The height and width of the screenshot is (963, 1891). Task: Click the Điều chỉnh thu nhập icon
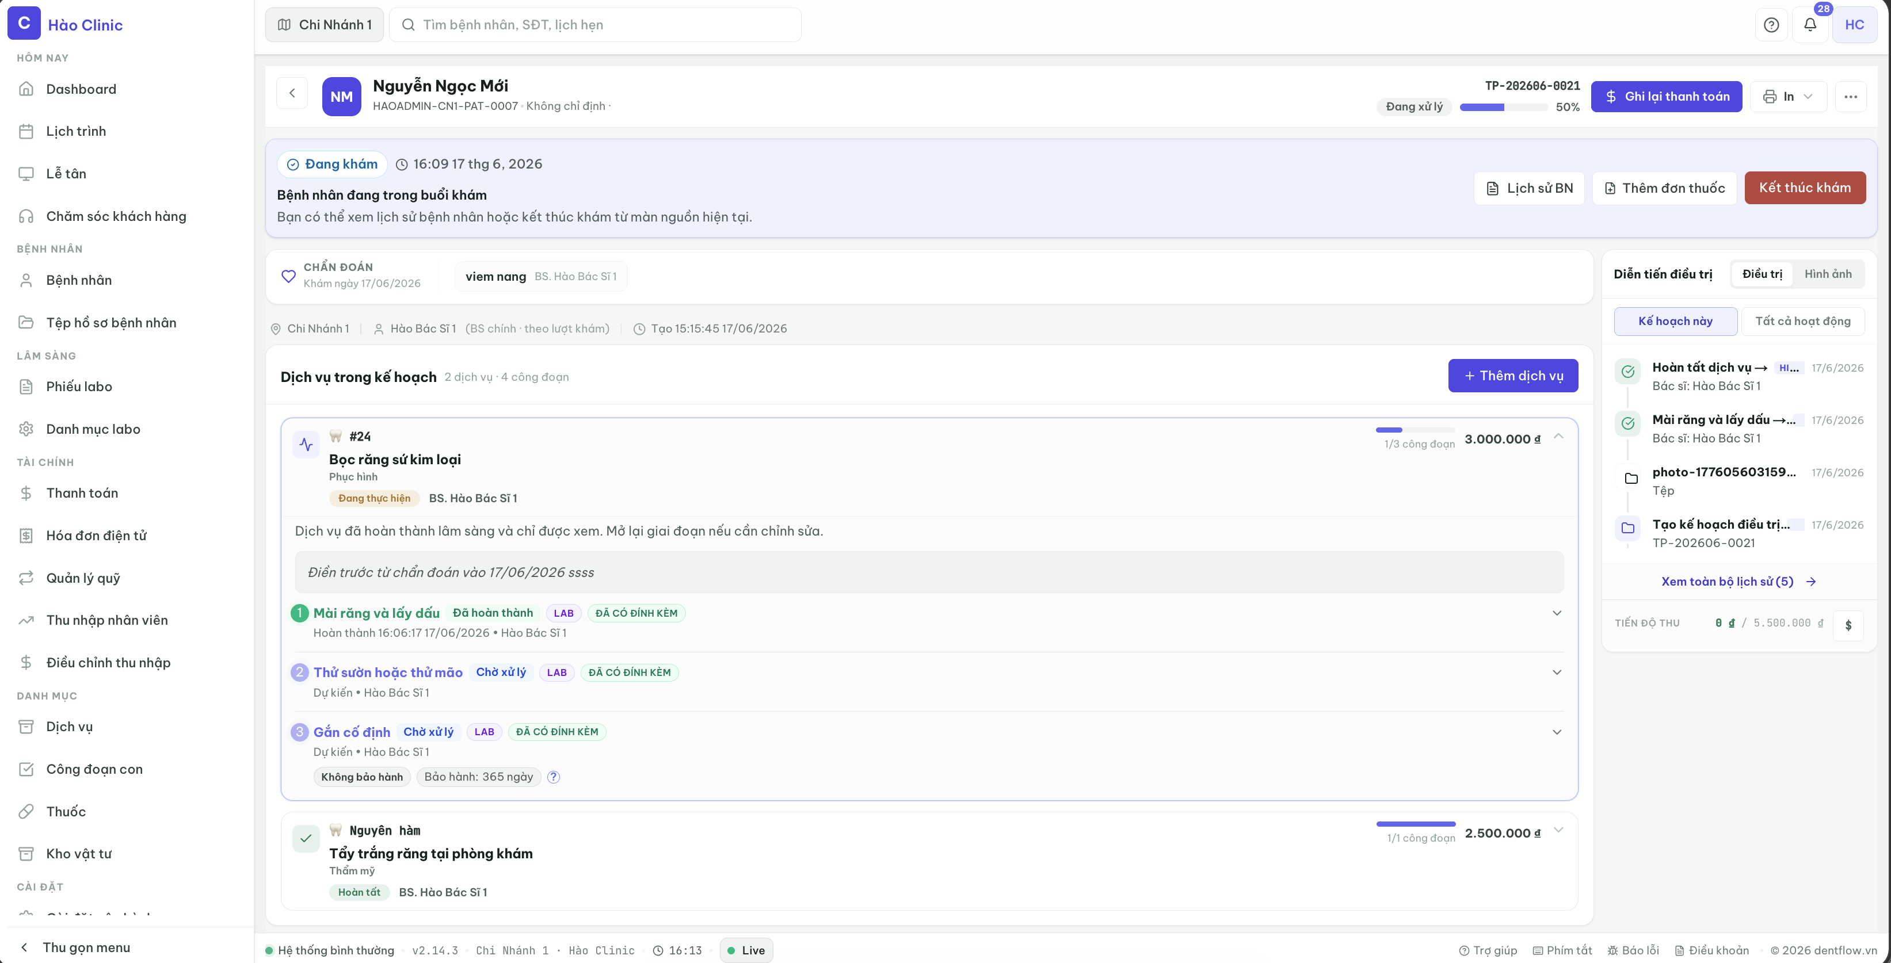click(x=26, y=663)
